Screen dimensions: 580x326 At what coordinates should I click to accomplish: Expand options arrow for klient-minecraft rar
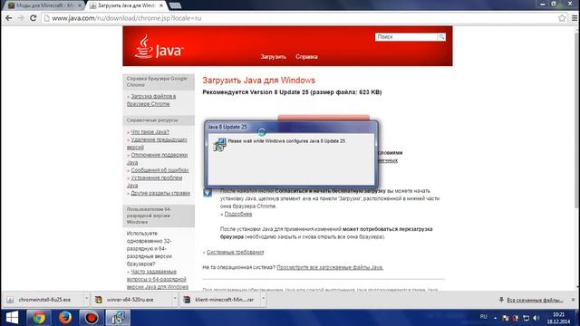[x=264, y=299]
